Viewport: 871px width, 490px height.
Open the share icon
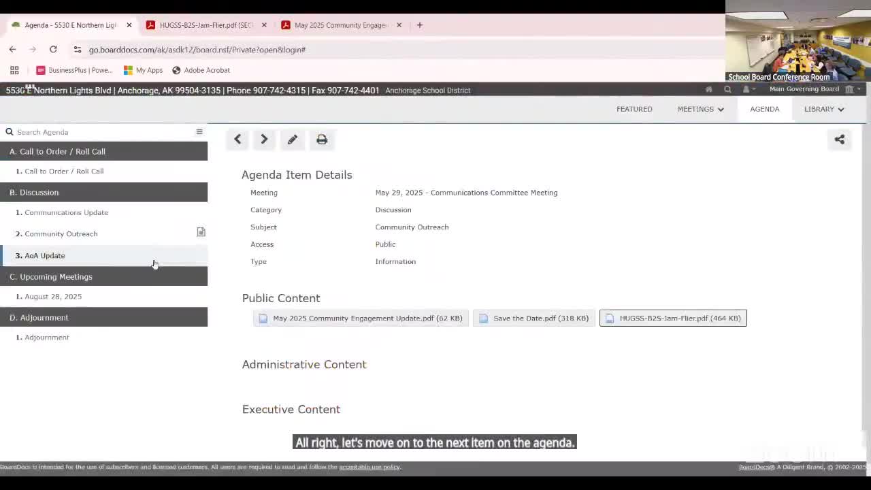840,140
